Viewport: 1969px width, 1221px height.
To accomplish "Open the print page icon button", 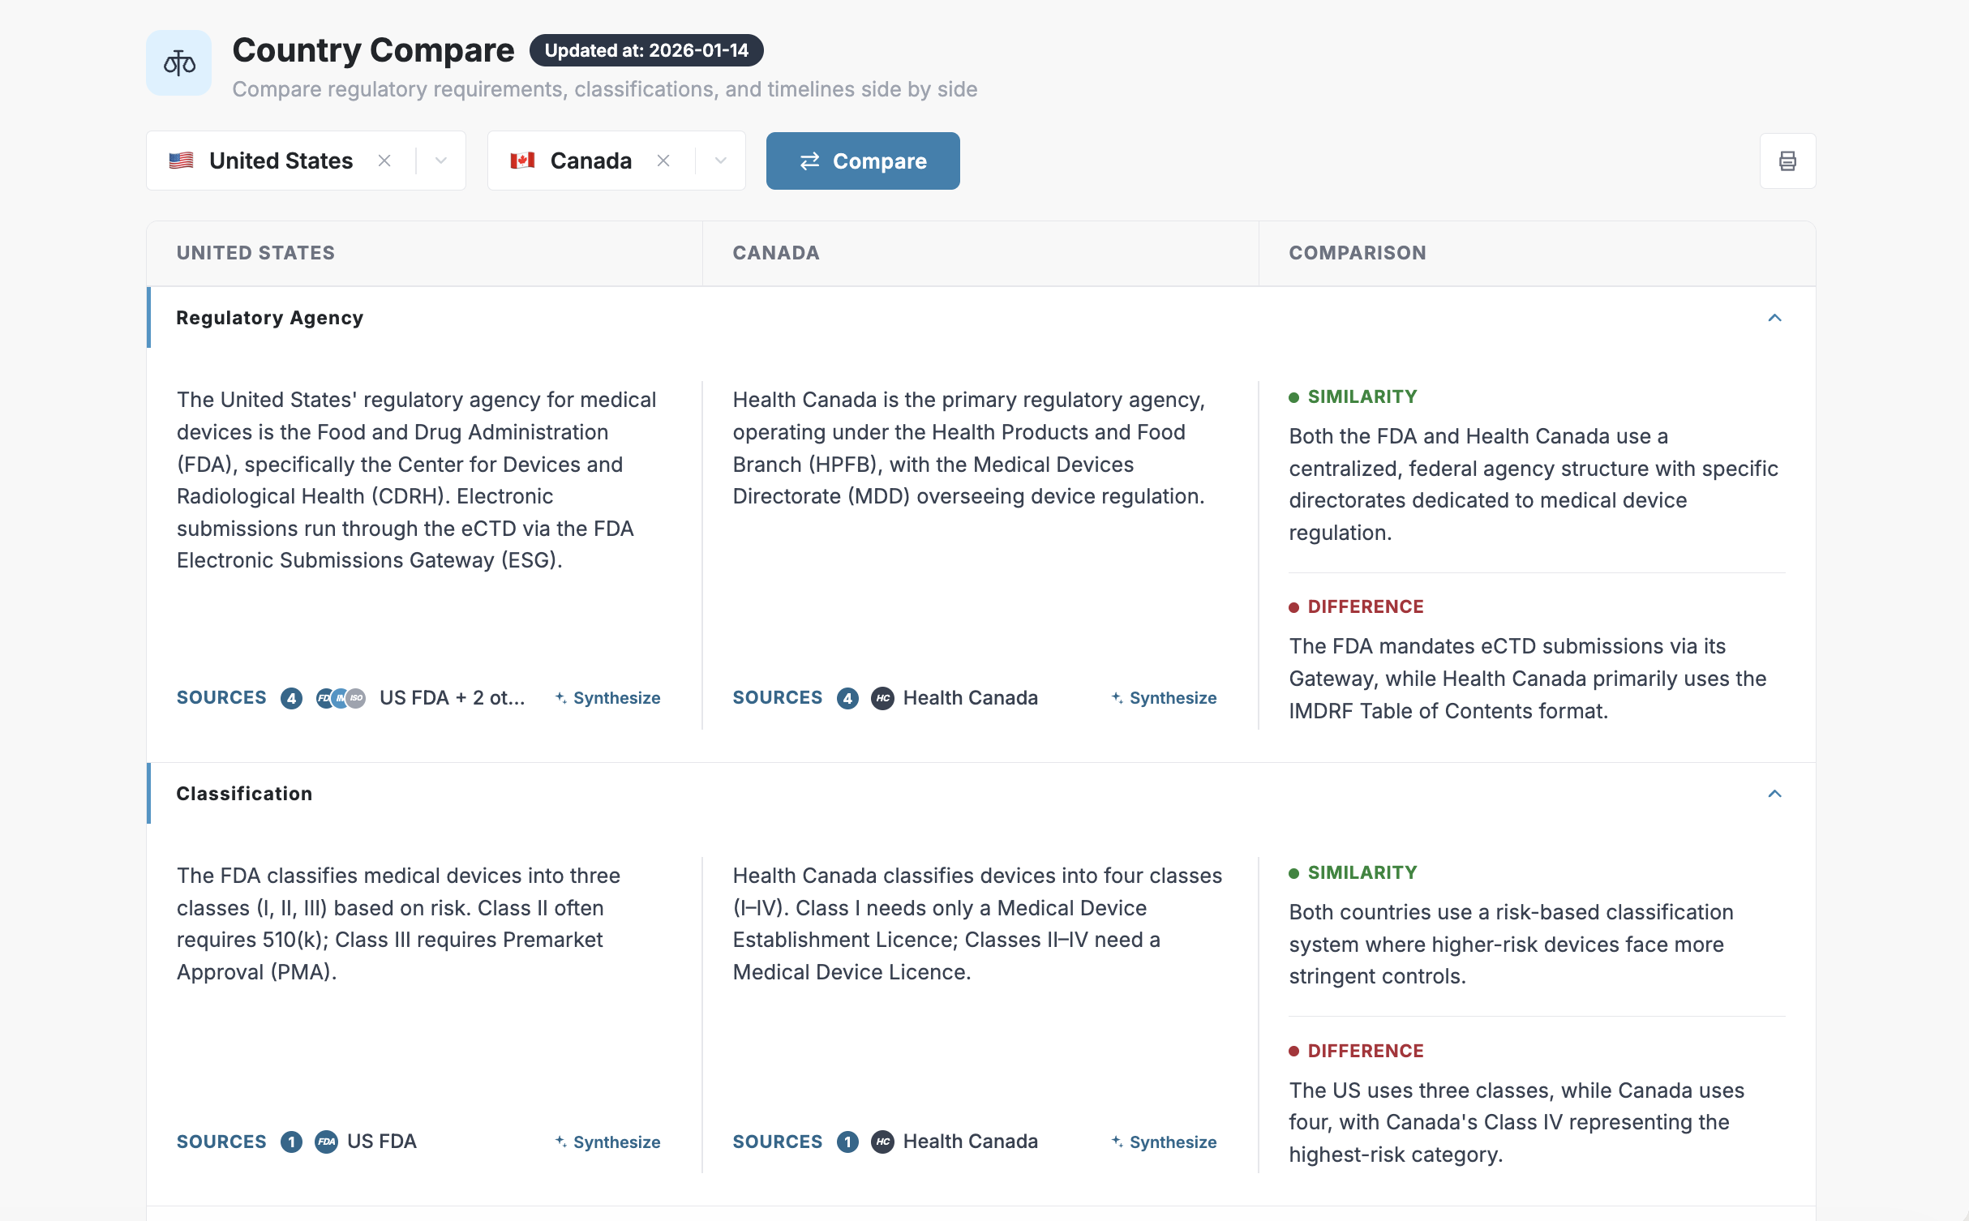I will coord(1787,161).
